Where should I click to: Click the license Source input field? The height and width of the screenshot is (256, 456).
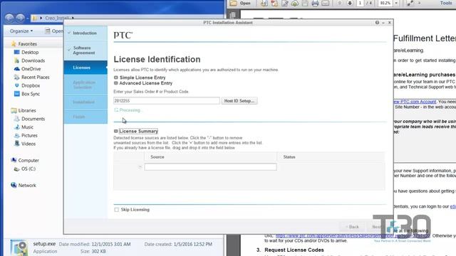pyautogui.click(x=210, y=167)
